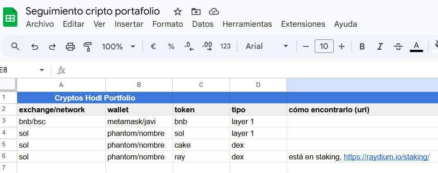Select the cake token cell
The image size is (438, 173).
201,145
